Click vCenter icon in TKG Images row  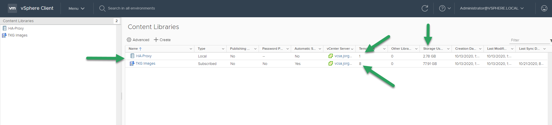(331, 64)
